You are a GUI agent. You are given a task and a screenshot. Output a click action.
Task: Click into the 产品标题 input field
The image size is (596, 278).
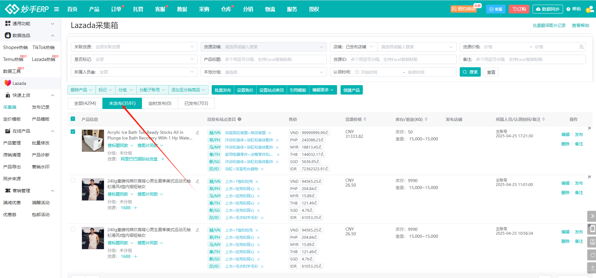[x=264, y=59]
